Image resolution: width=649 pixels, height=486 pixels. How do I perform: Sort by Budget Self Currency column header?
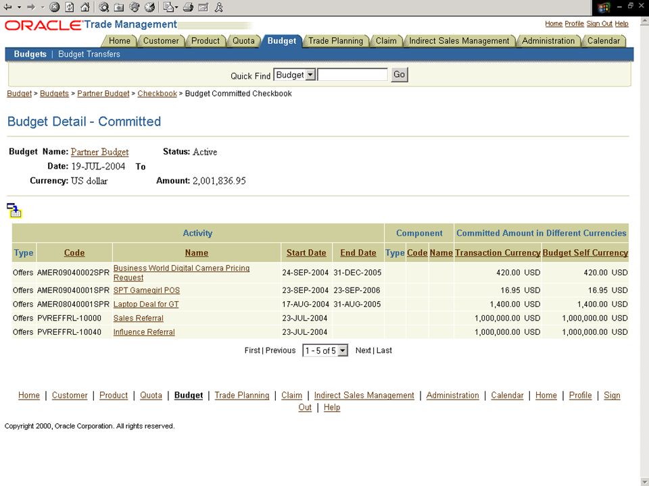coord(585,252)
